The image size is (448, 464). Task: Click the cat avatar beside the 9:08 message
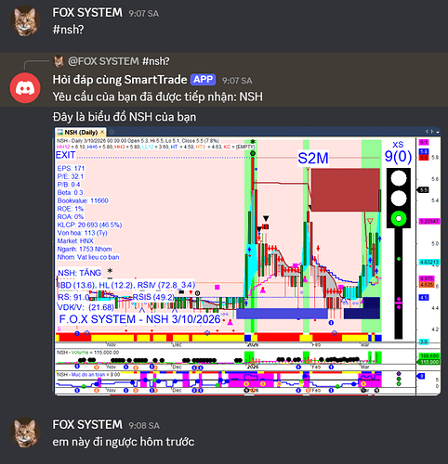[x=25, y=432]
